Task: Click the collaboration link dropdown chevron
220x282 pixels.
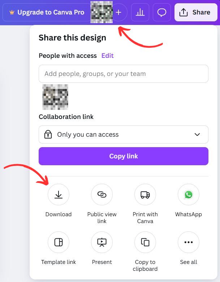Action: click(197, 134)
